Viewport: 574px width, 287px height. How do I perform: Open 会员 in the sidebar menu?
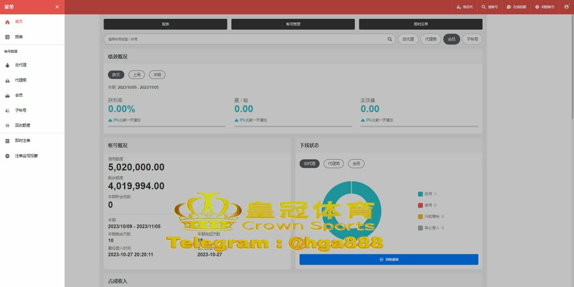(x=18, y=95)
